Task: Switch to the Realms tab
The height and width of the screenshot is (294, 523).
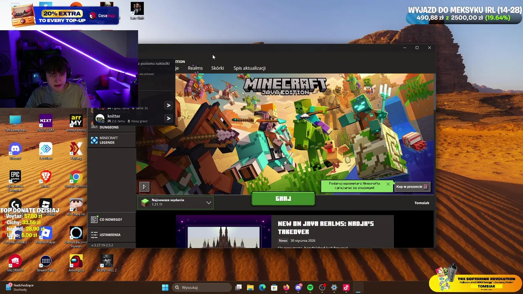Action: click(195, 68)
